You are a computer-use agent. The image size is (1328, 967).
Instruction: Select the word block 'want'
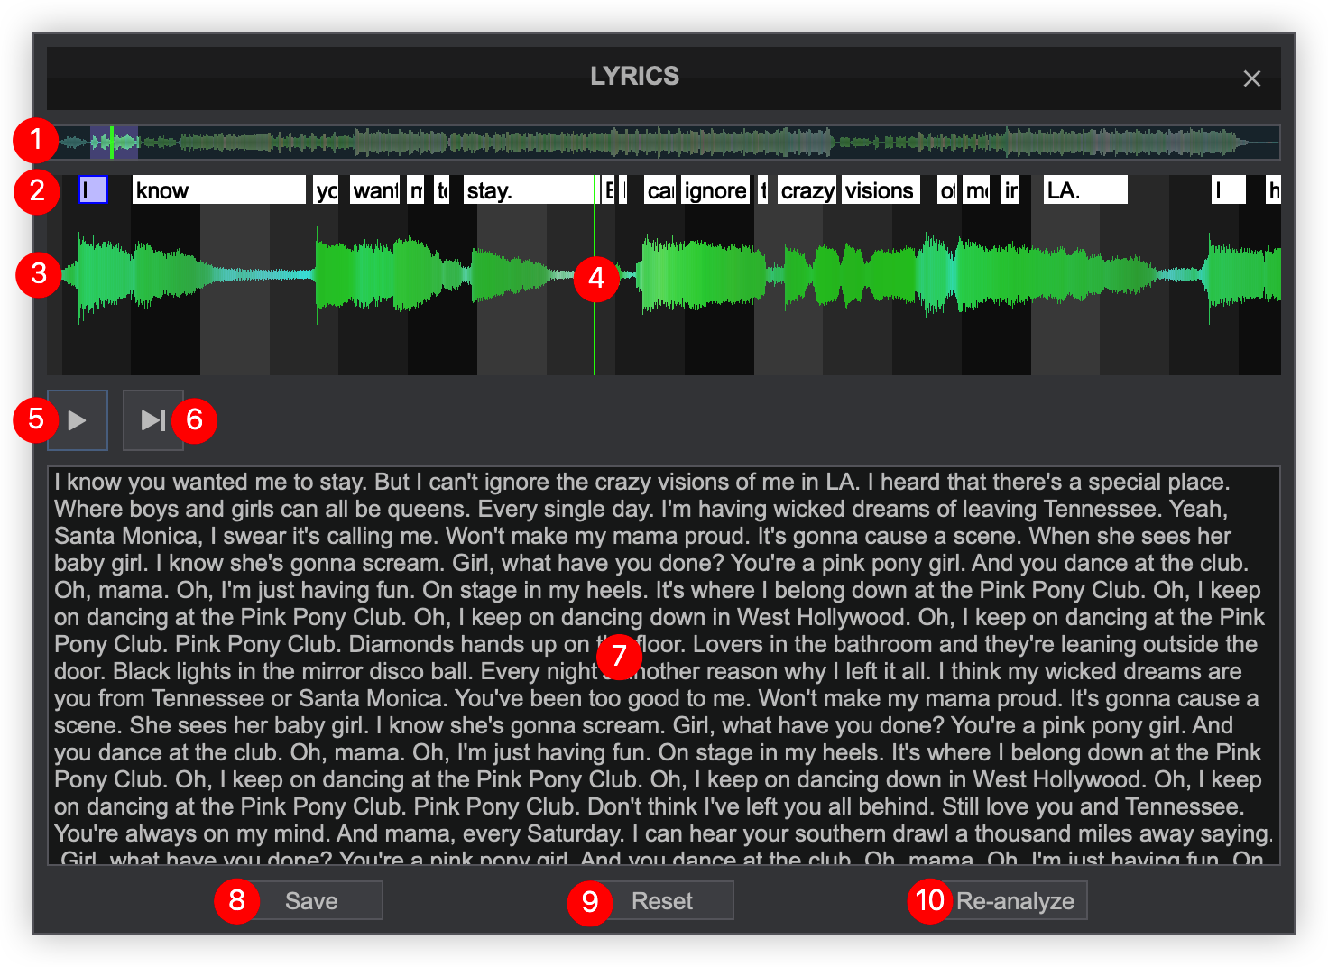coord(375,190)
